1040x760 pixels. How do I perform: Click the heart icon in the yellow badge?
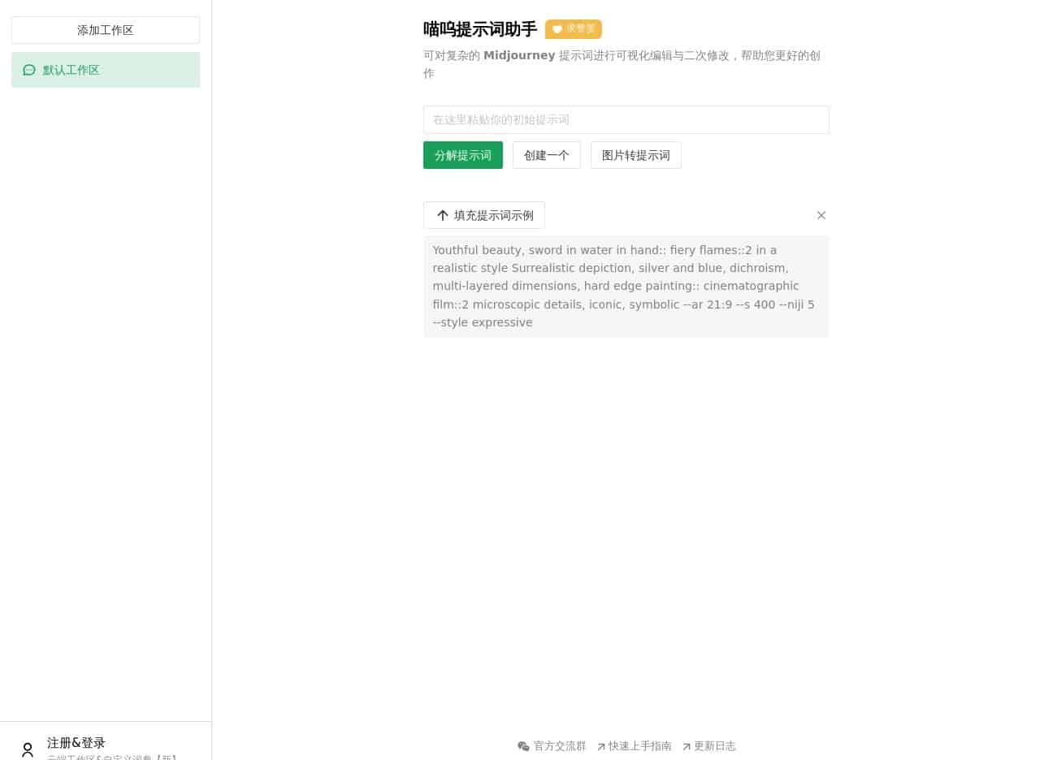coord(557,29)
